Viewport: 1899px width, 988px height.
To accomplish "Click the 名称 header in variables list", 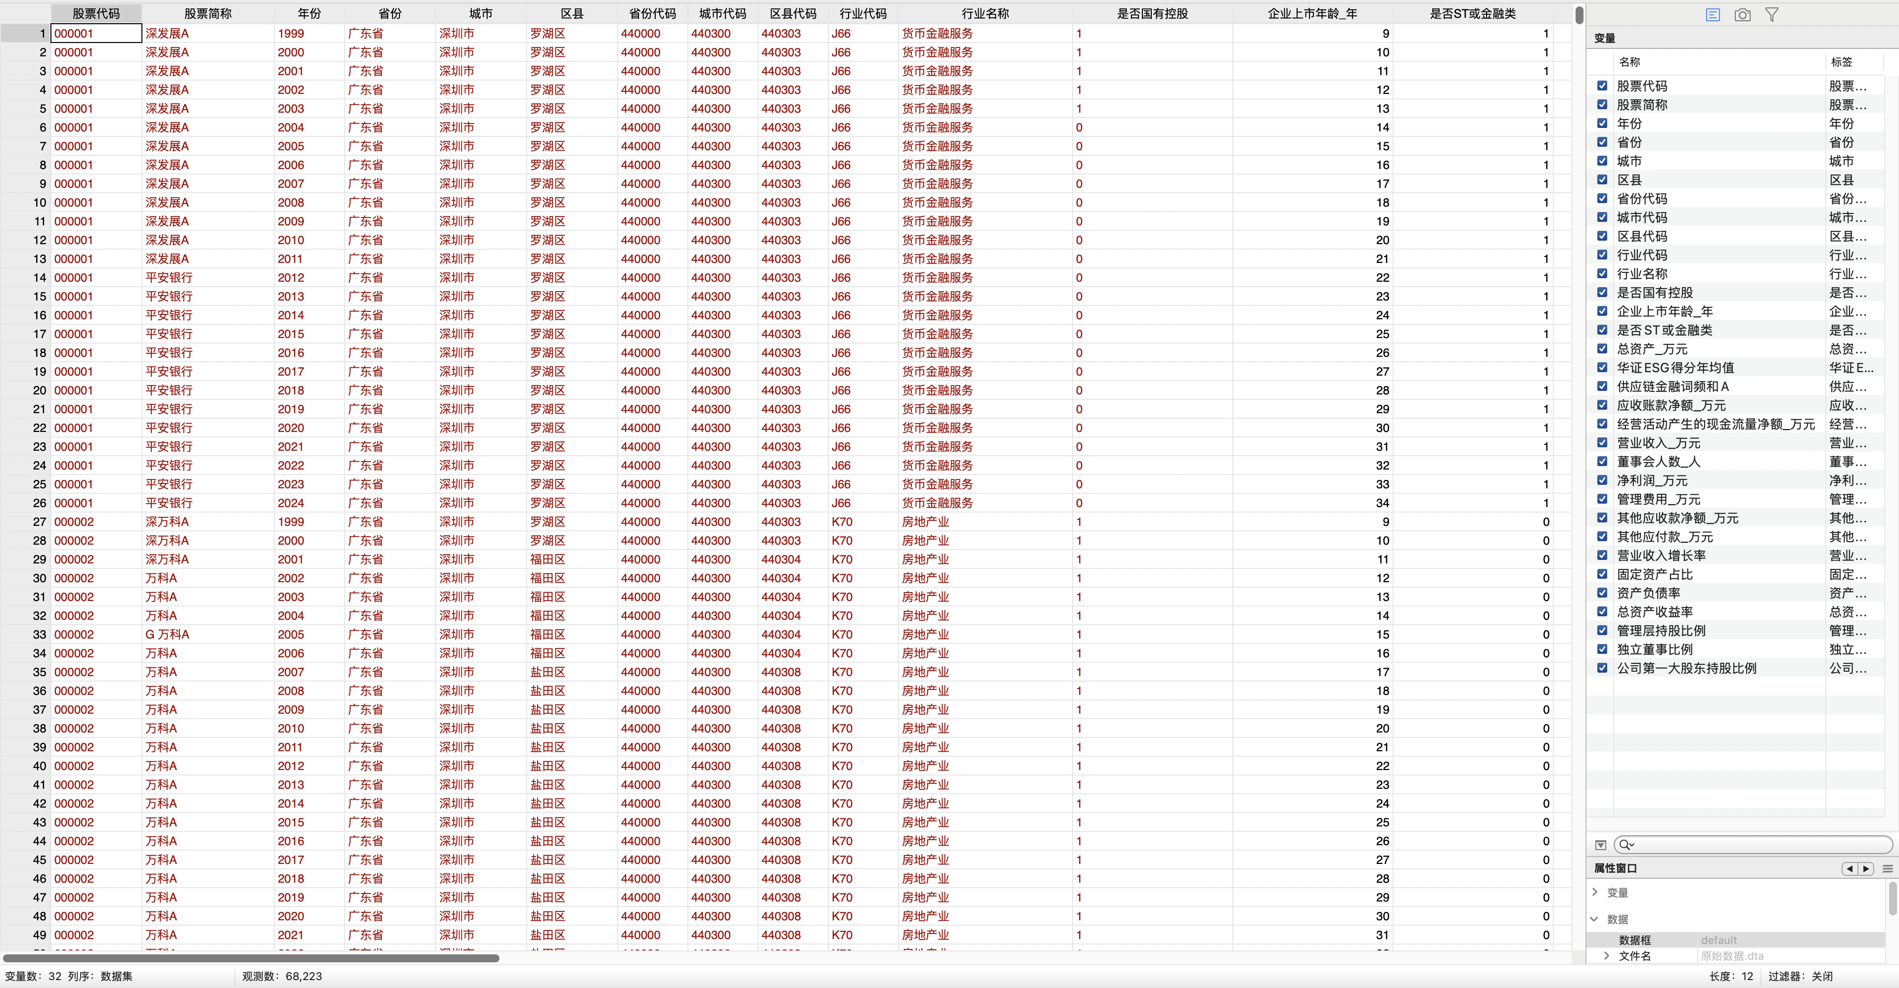I will 1629,62.
